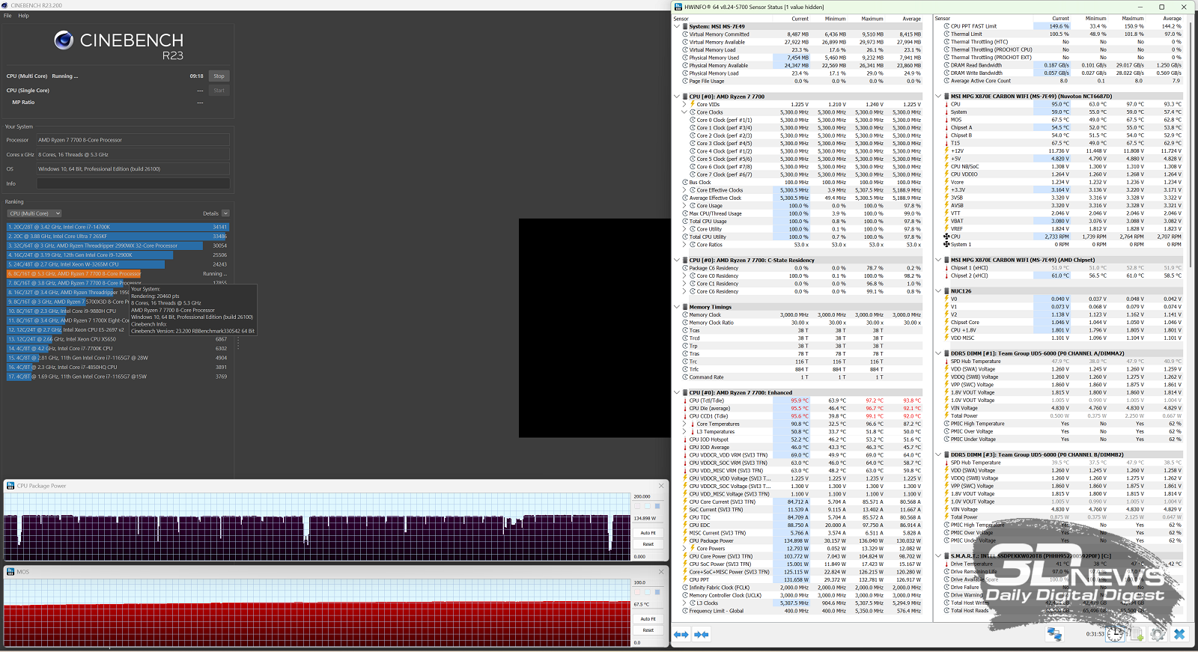Click the CPU fan icon in Nuvoton group
Image resolution: width=1198 pixels, height=652 pixels.
pos(946,237)
